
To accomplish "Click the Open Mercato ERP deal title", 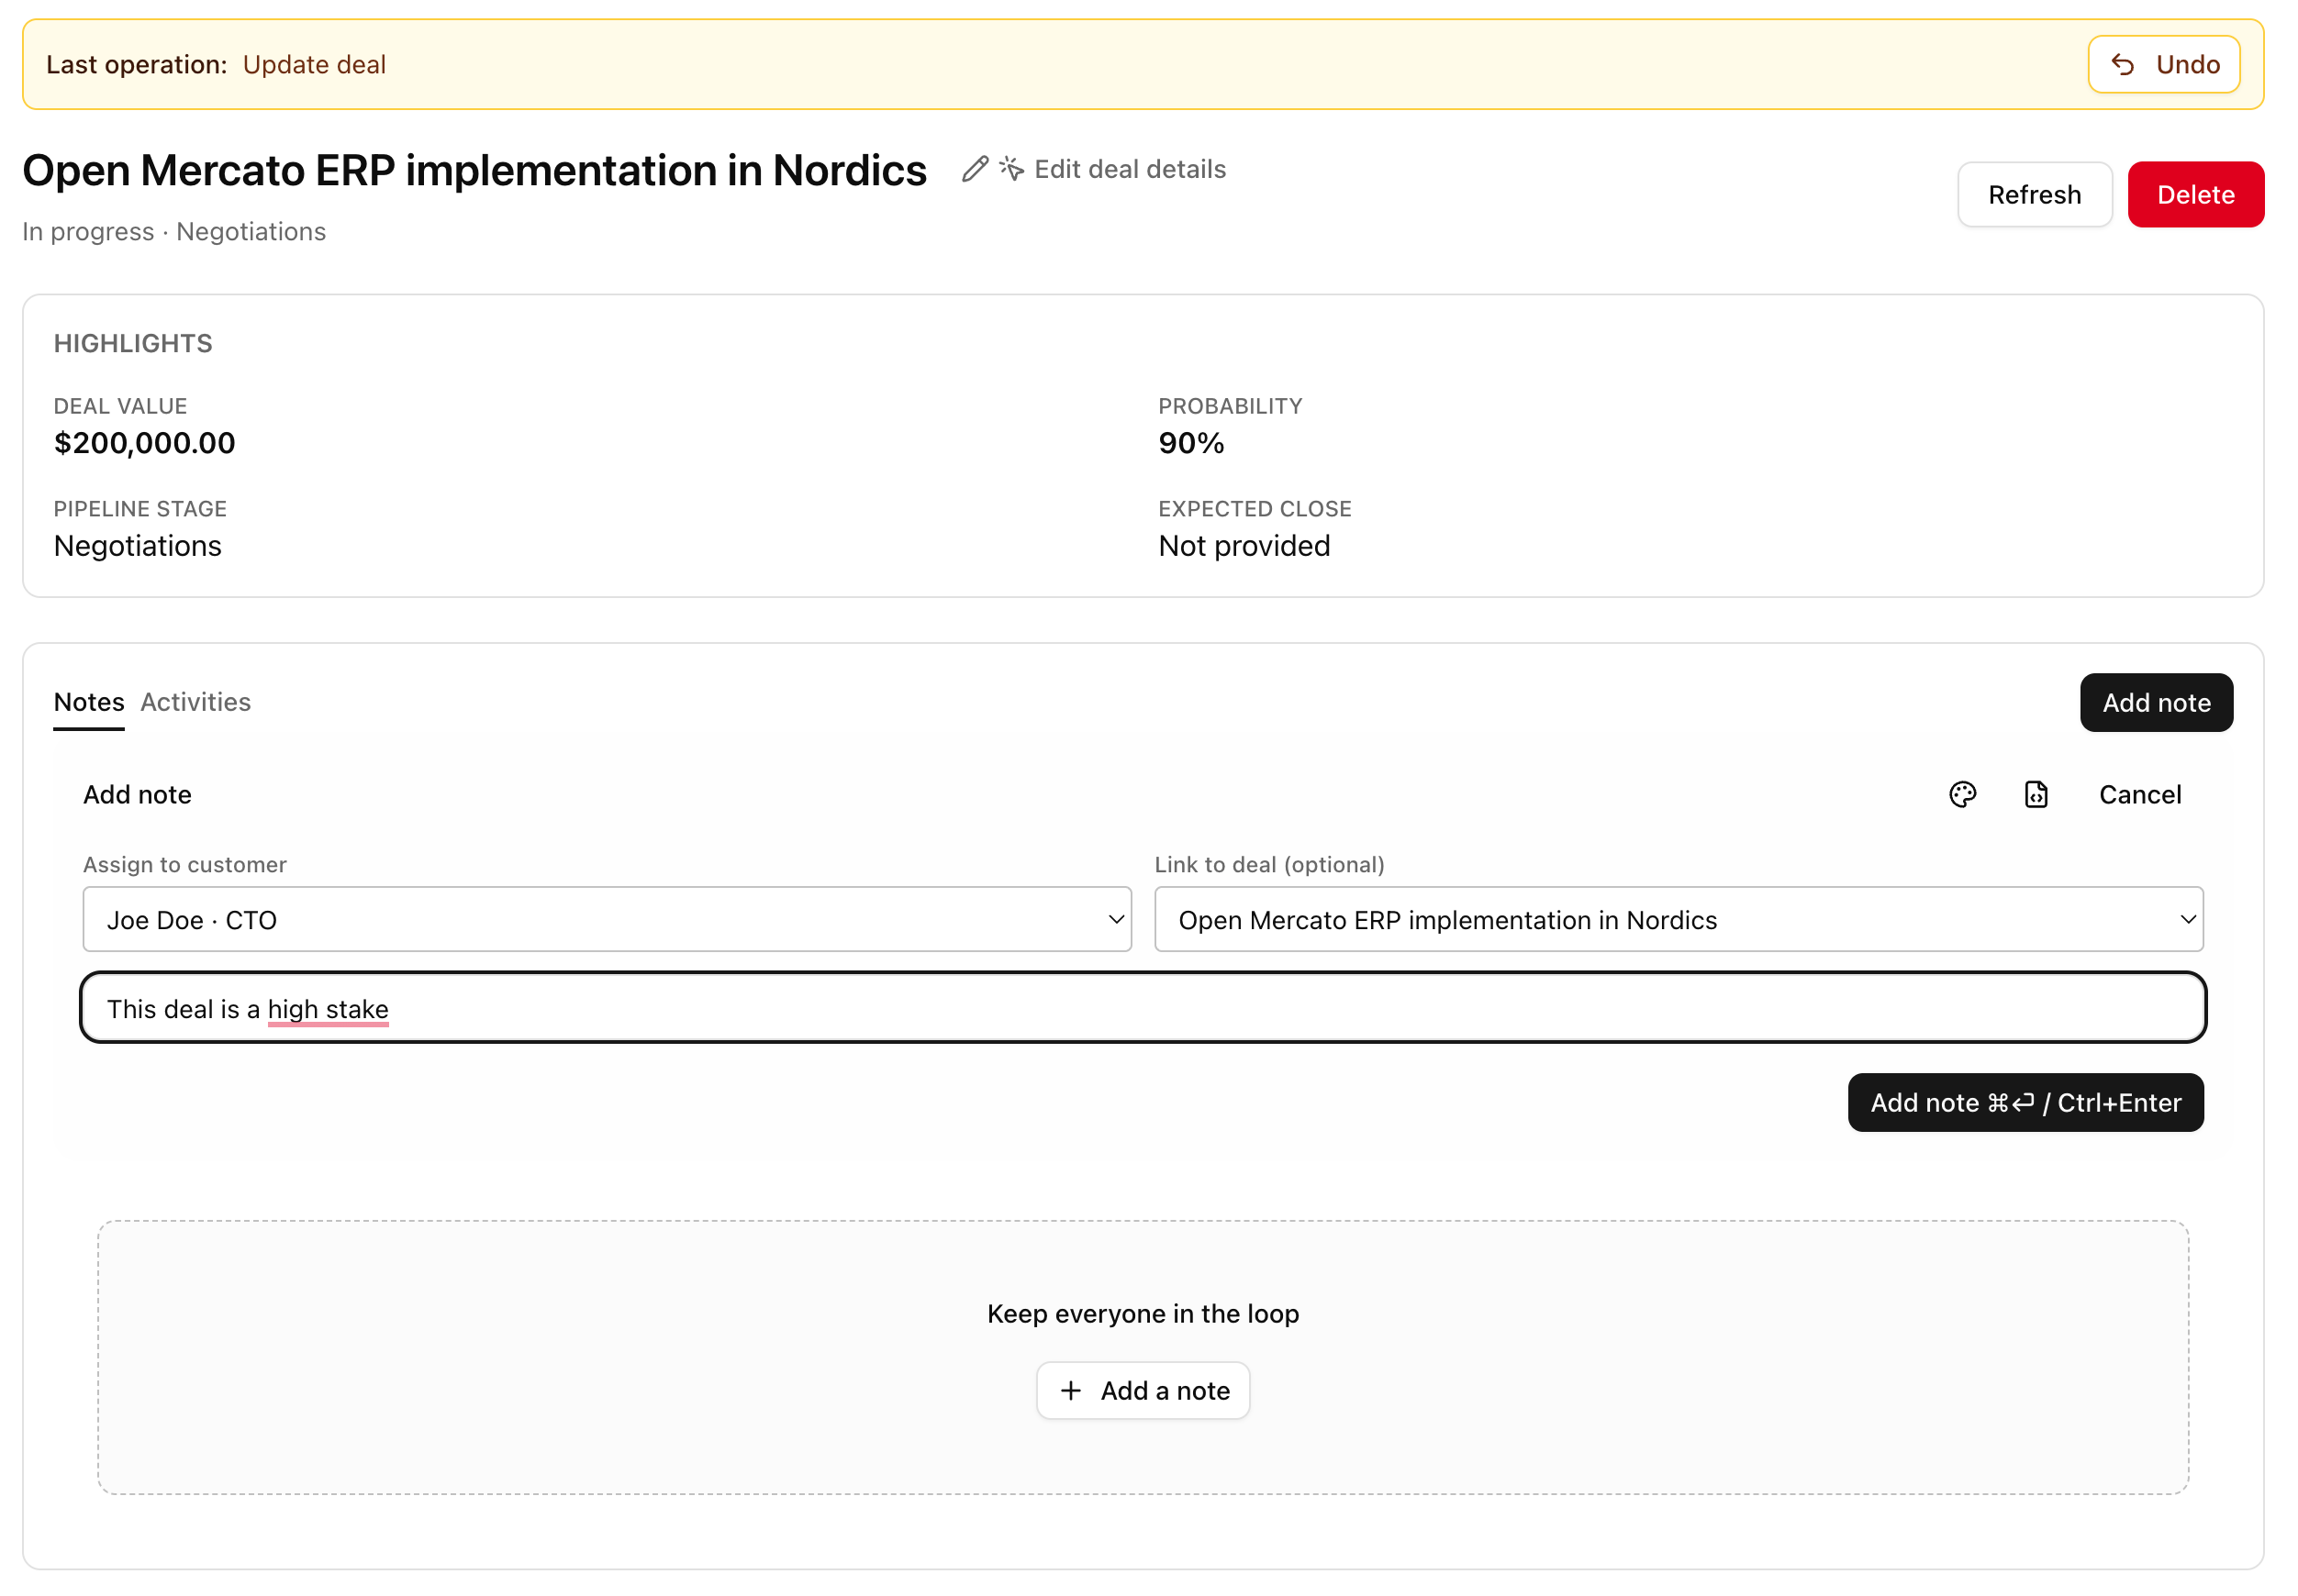I will click(x=474, y=171).
